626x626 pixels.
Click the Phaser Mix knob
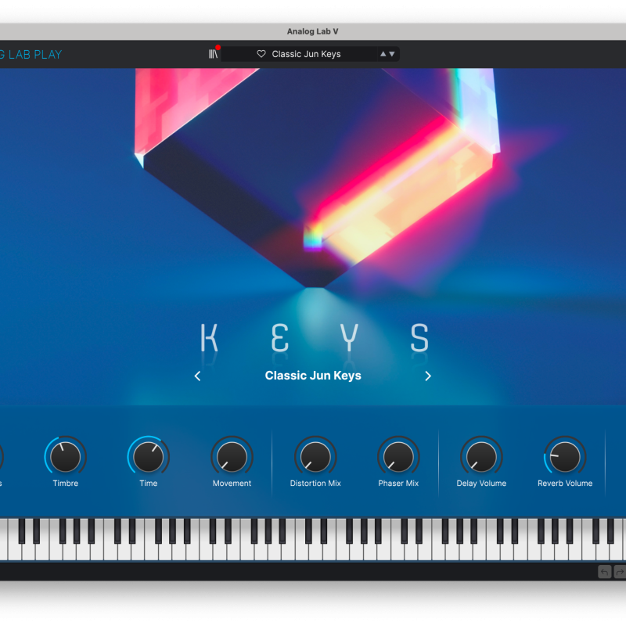[398, 457]
